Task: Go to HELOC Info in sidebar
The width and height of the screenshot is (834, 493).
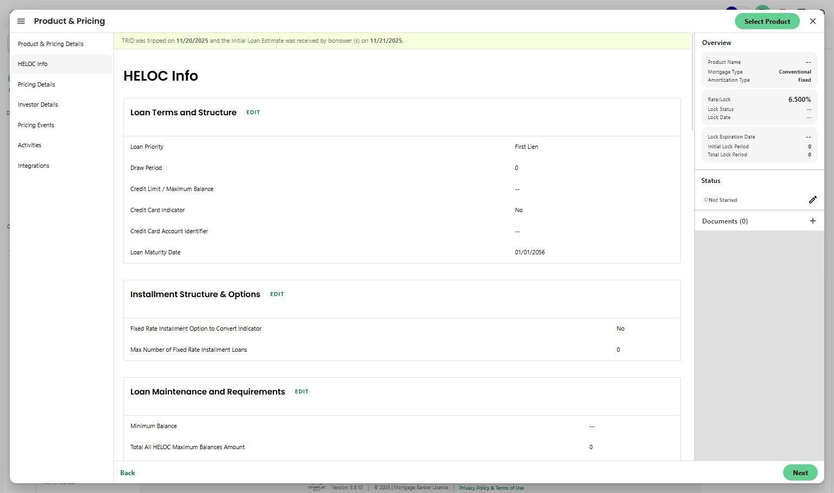Action: (62, 64)
